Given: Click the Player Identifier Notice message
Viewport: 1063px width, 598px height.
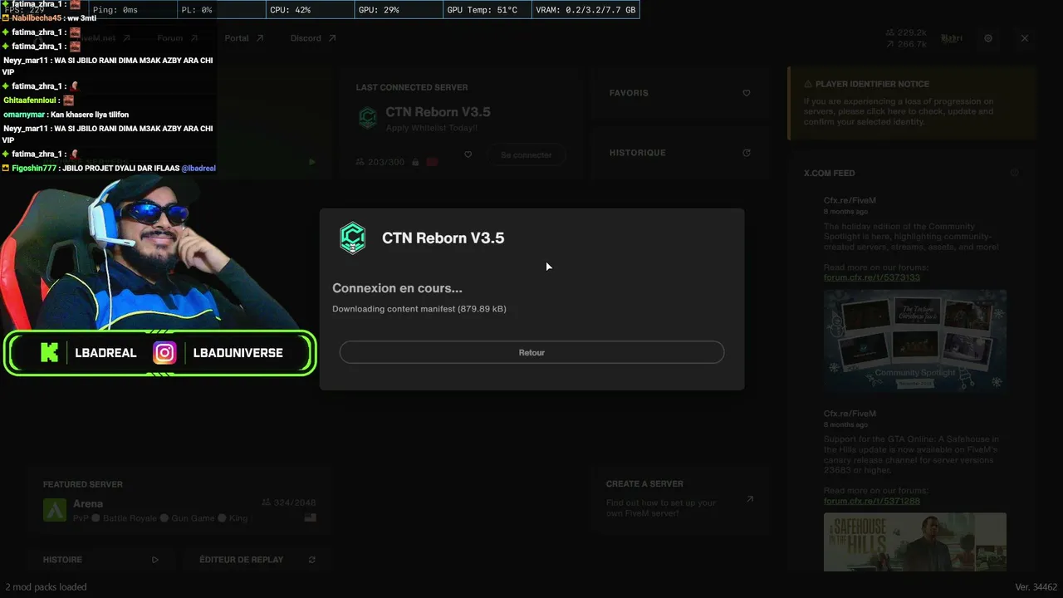Looking at the screenshot, I should coord(899,111).
